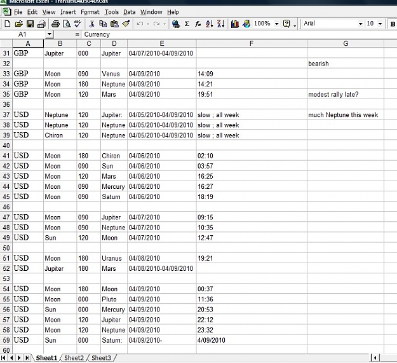
Task: Open the Arial font name dropdown
Action: coord(361,24)
